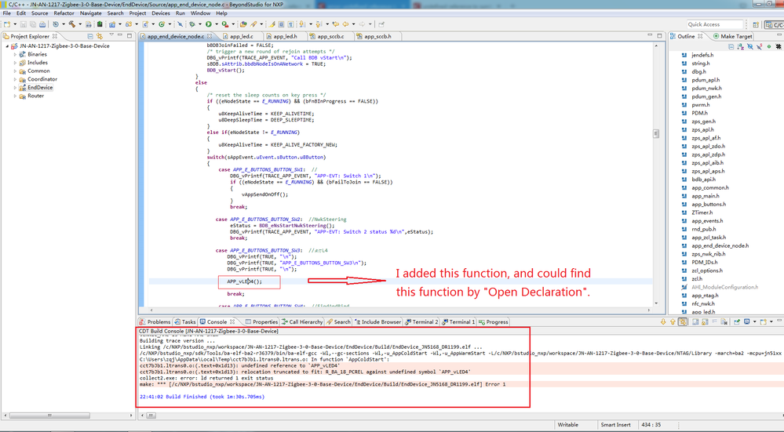This screenshot has width=784, height=432.
Task: Toggle the green dot filter in Outline
Action: coord(769,46)
